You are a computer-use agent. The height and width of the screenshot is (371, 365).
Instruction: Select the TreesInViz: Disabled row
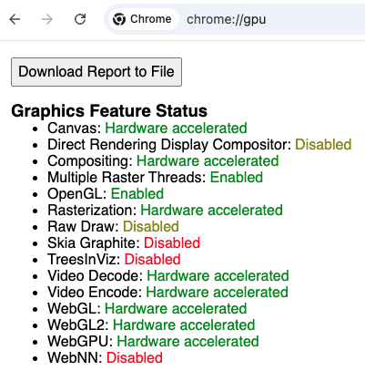(x=114, y=260)
